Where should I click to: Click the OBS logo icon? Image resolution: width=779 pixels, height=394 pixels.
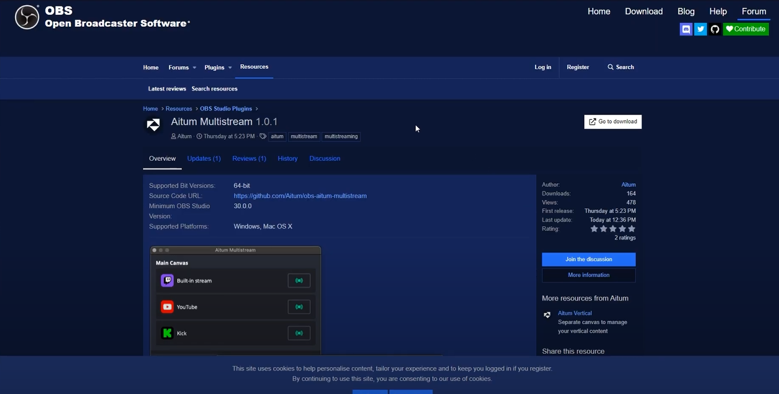click(x=27, y=17)
